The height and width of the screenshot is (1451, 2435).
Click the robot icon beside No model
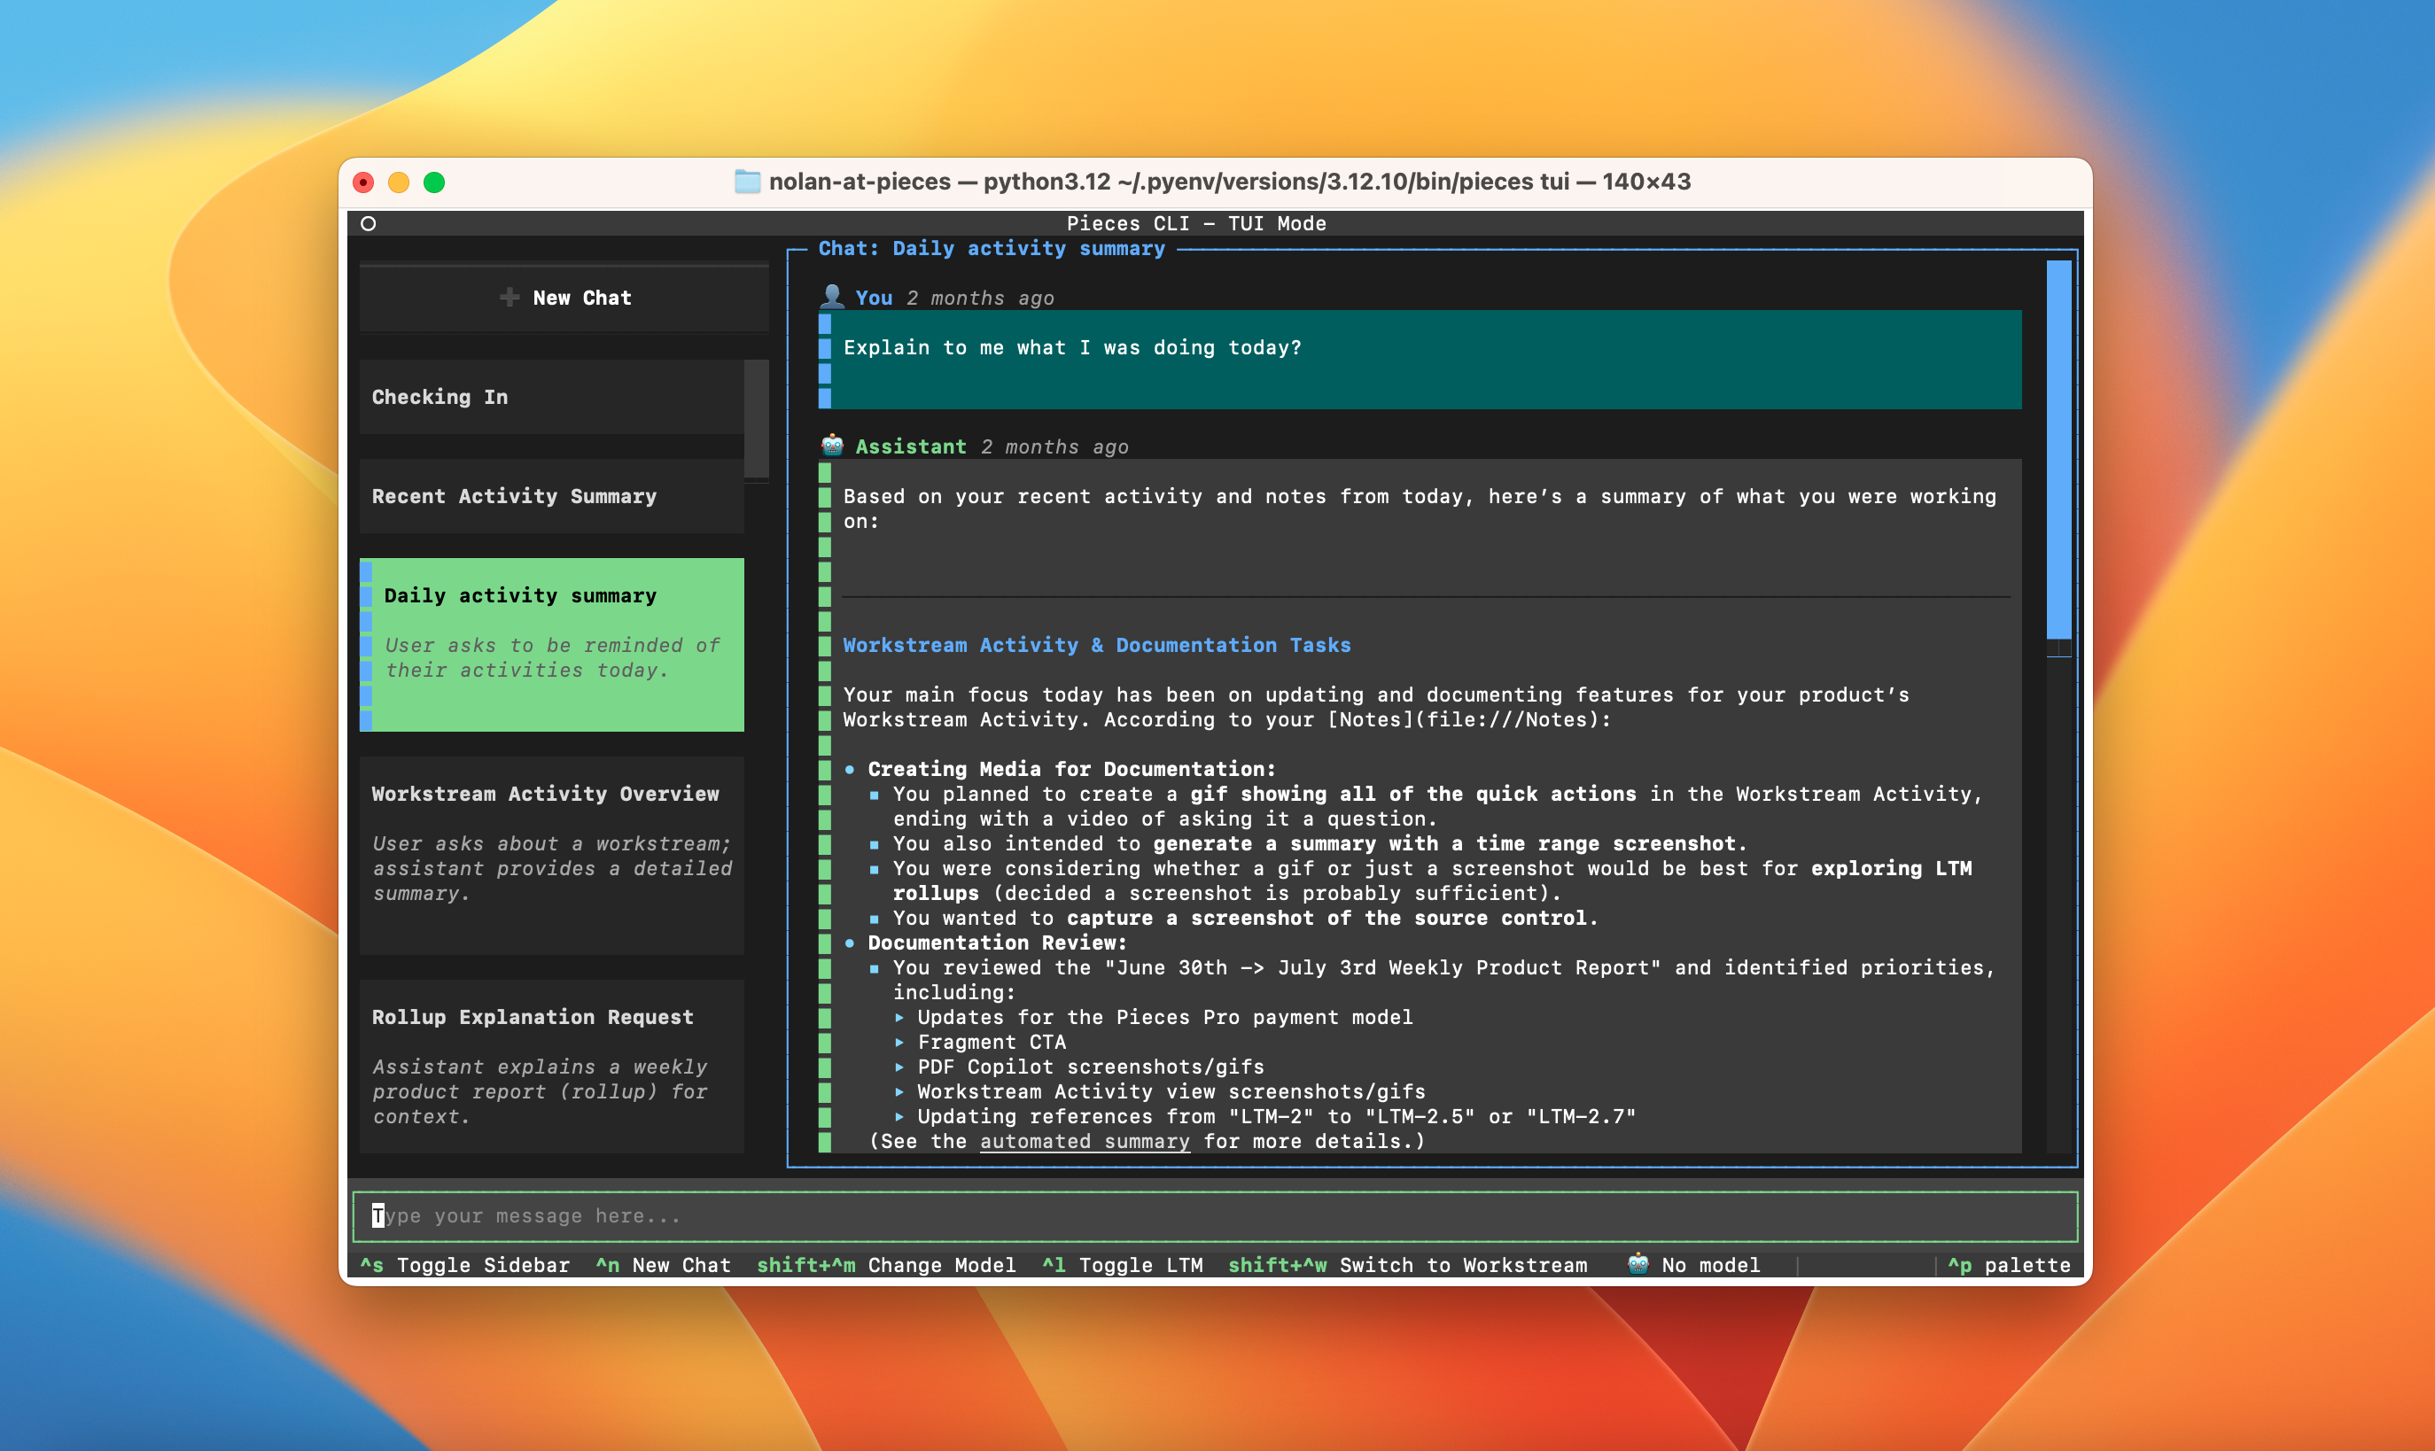pos(1638,1264)
